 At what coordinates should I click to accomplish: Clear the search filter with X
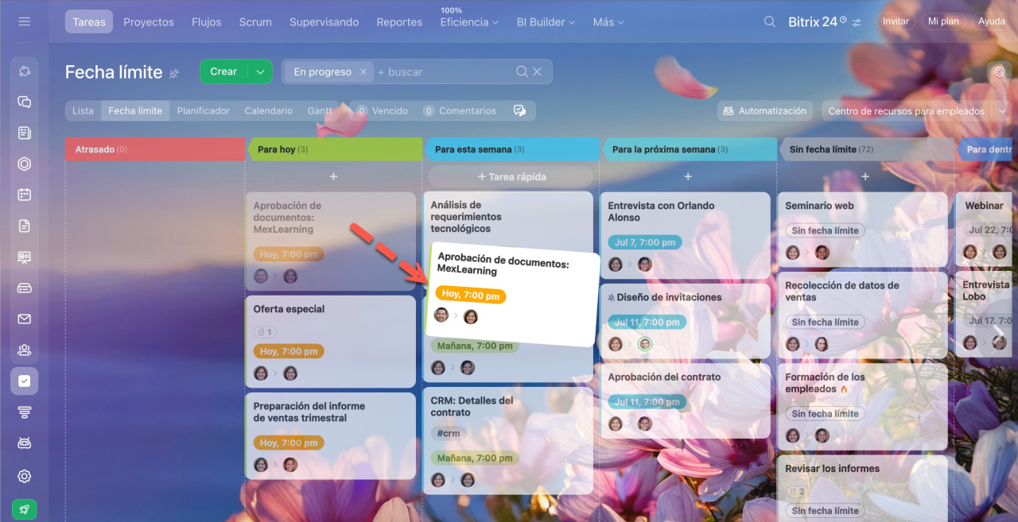pyautogui.click(x=538, y=72)
